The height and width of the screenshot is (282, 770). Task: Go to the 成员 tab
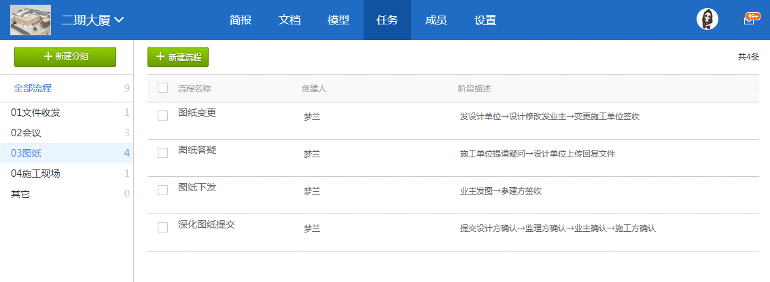tap(436, 20)
